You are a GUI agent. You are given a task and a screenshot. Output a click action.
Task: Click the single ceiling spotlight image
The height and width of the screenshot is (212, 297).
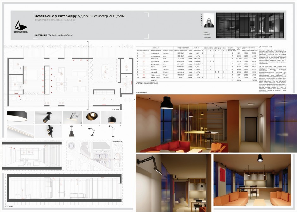point(48,118)
